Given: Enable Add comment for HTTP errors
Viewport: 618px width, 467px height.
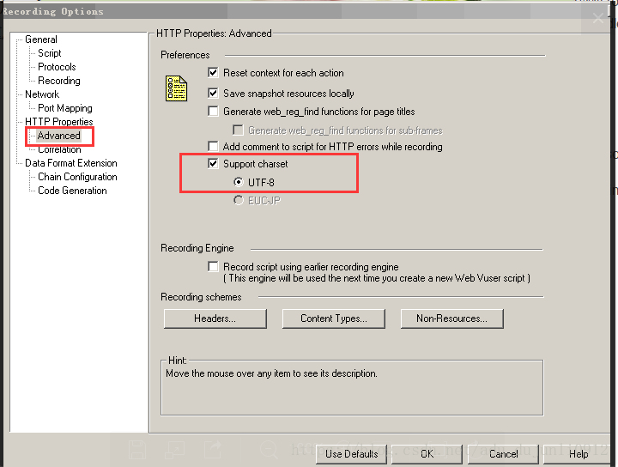Looking at the screenshot, I should click(213, 147).
